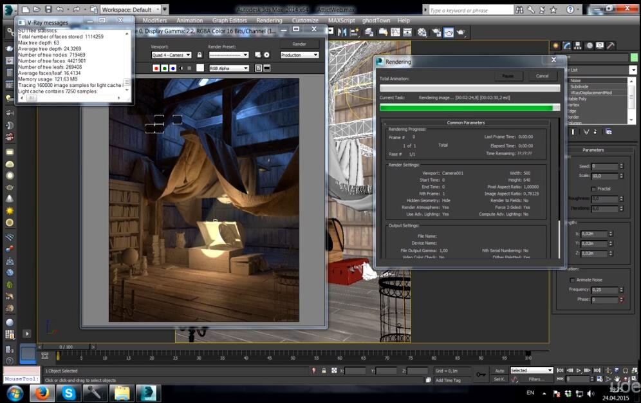Click the time slider 0 / 100 handle

click(66, 346)
